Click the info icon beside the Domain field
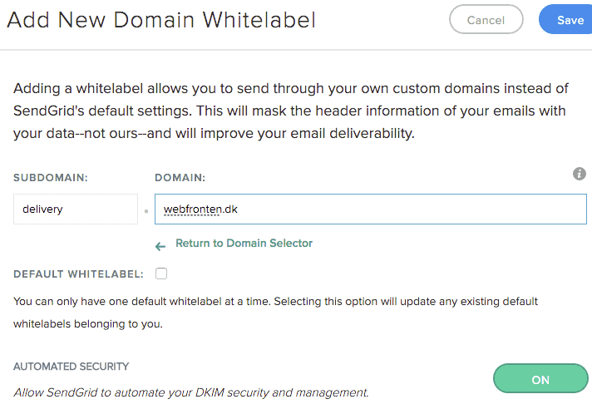 point(580,174)
